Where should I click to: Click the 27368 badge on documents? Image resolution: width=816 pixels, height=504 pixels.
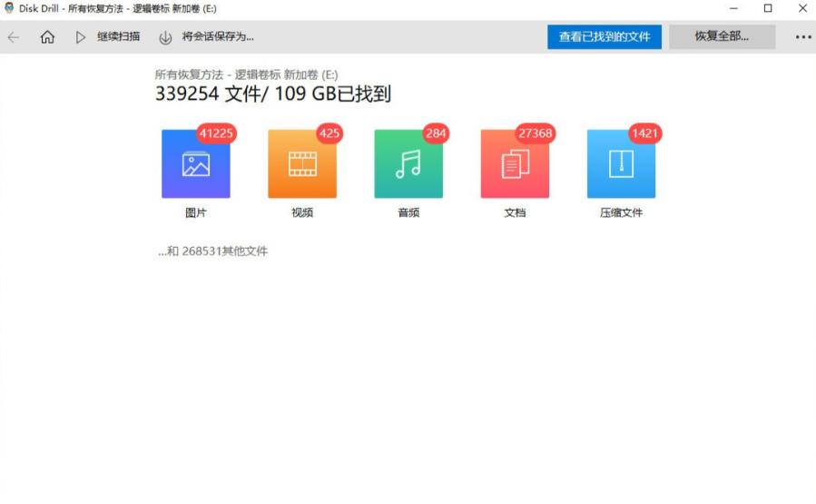(x=535, y=133)
